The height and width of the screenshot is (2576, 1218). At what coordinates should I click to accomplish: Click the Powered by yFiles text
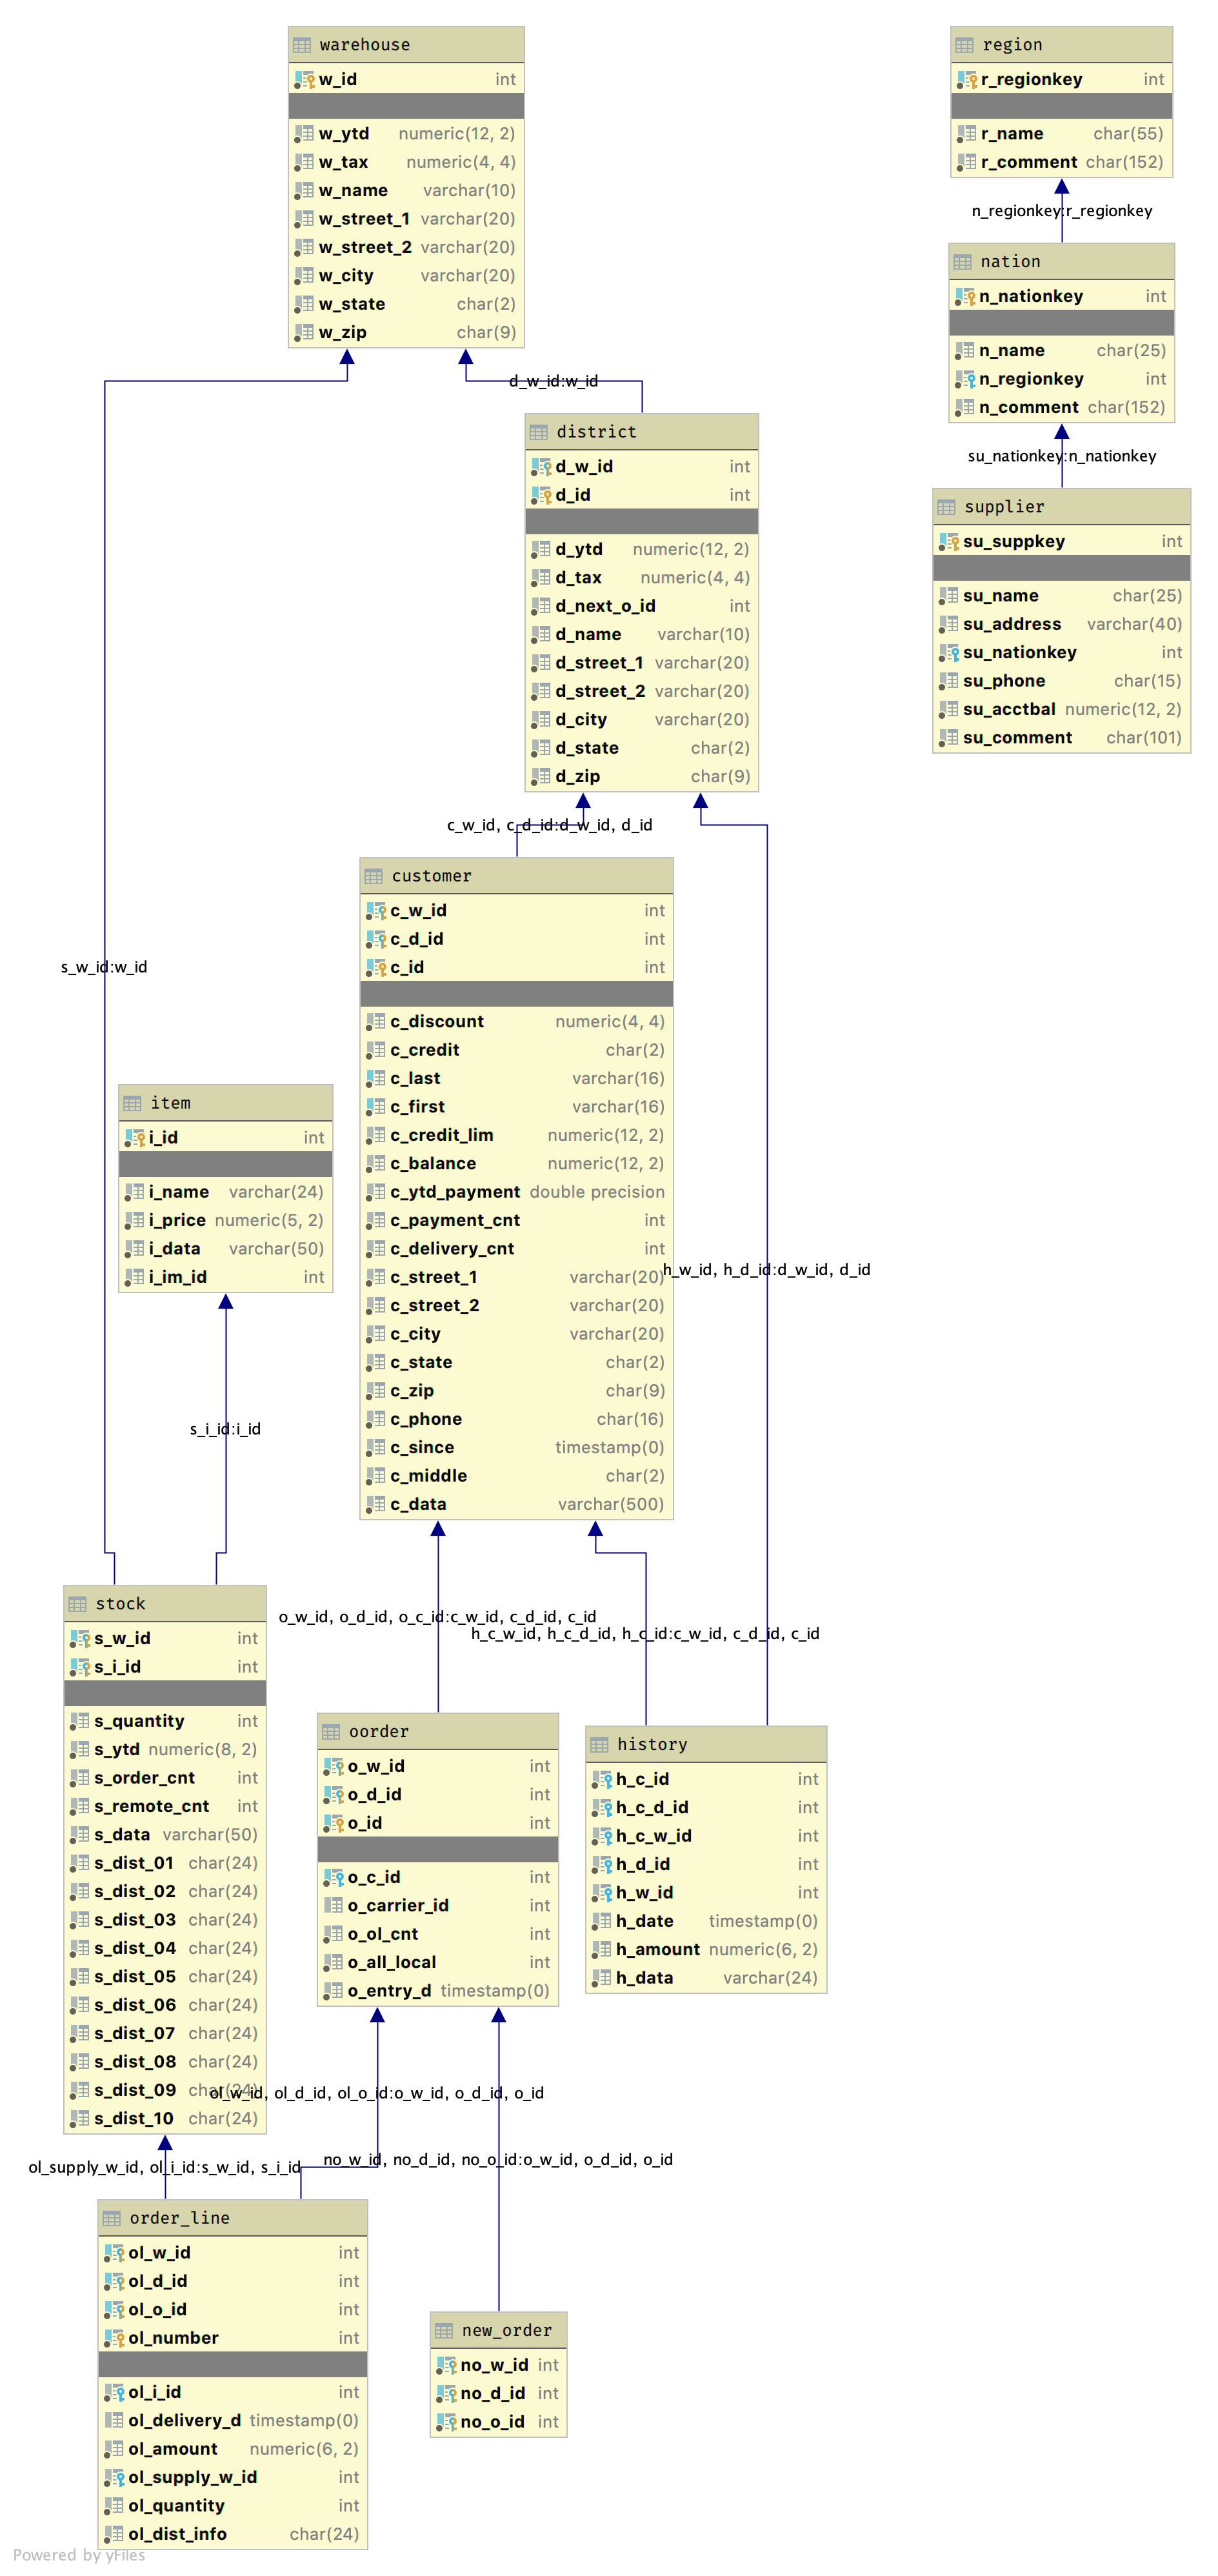(79, 2555)
